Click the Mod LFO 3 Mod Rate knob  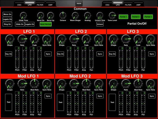[138, 84]
